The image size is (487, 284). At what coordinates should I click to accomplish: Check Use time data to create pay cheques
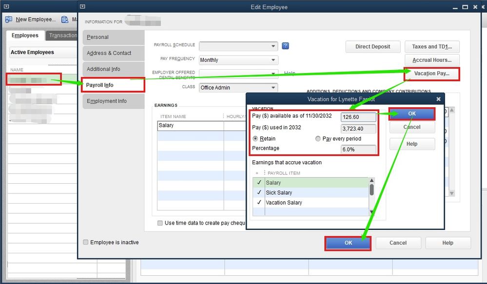[160, 223]
